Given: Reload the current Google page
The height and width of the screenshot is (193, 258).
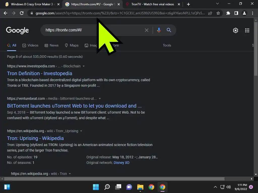Looking at the screenshot, I should (22, 13).
